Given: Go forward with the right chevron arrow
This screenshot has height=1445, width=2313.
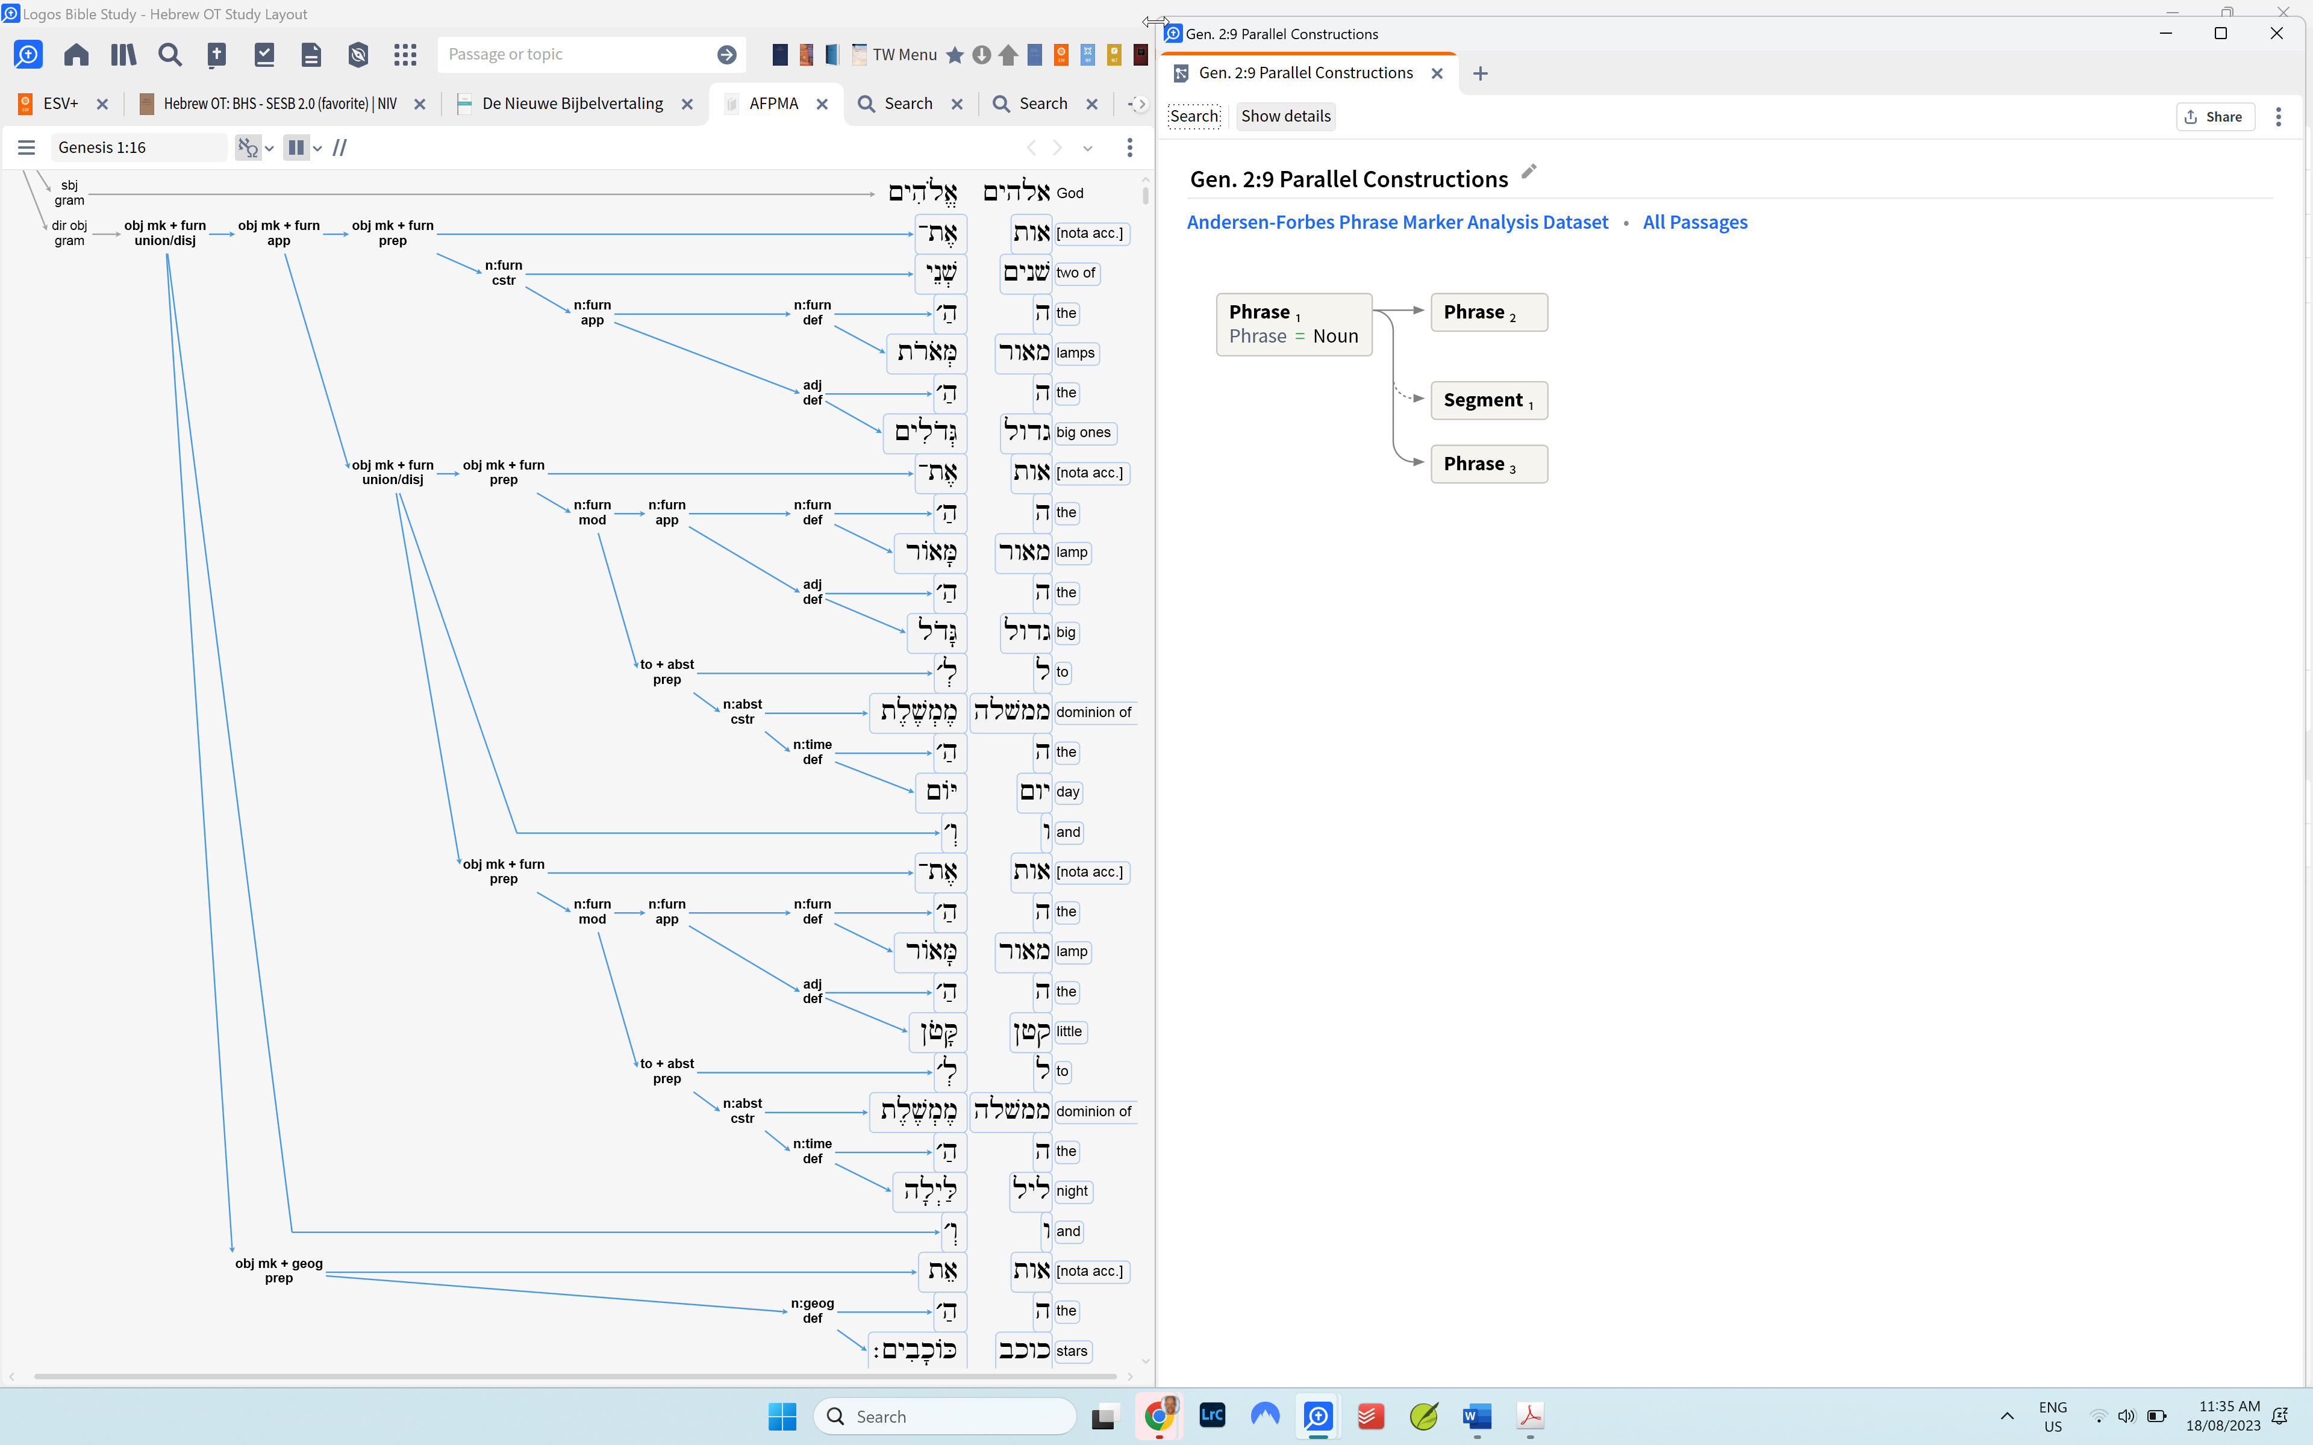Looking at the screenshot, I should (1057, 147).
